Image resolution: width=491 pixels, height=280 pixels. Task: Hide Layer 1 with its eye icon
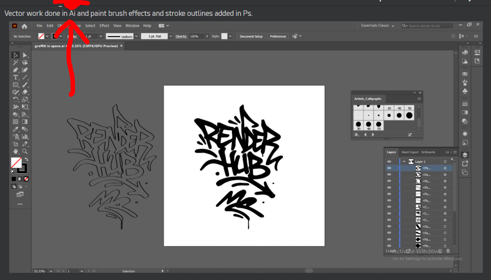point(389,161)
